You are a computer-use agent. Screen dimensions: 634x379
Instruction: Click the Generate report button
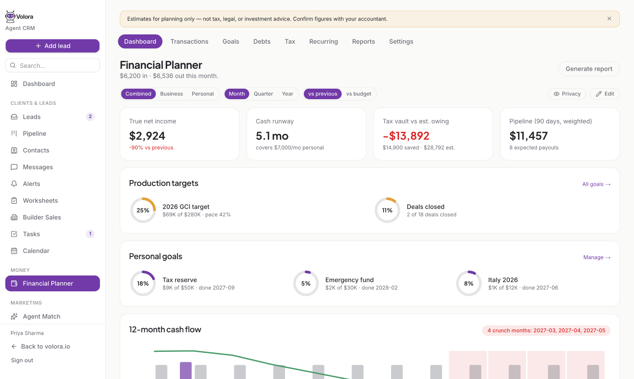coord(589,69)
